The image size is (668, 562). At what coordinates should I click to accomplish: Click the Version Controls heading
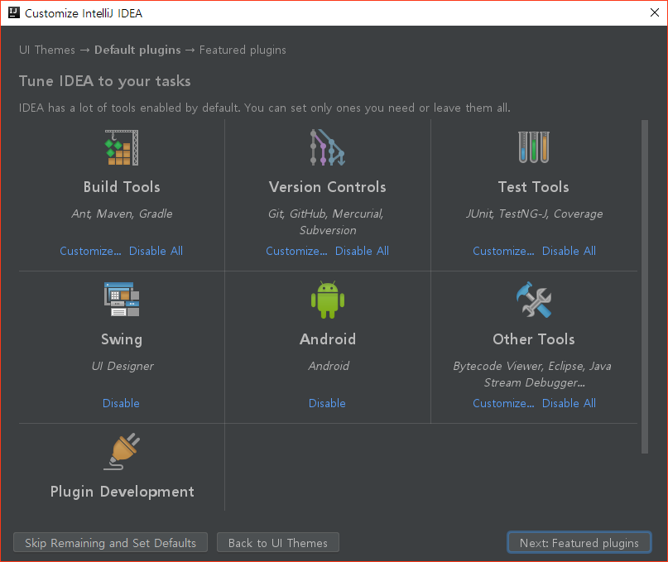(328, 187)
